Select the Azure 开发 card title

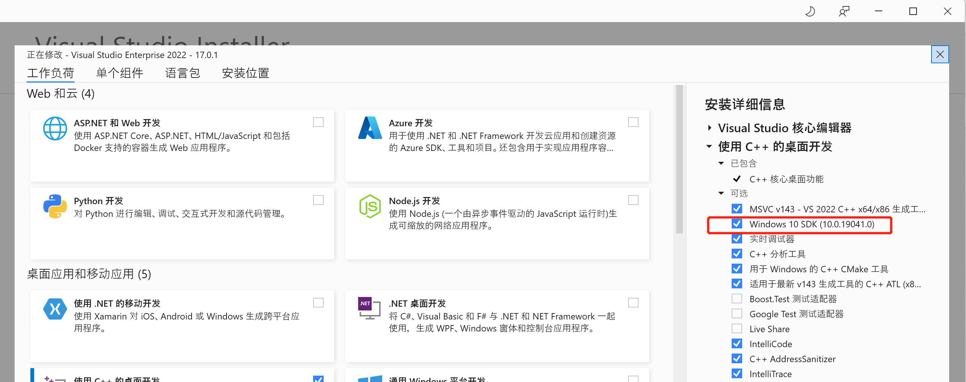pos(411,123)
